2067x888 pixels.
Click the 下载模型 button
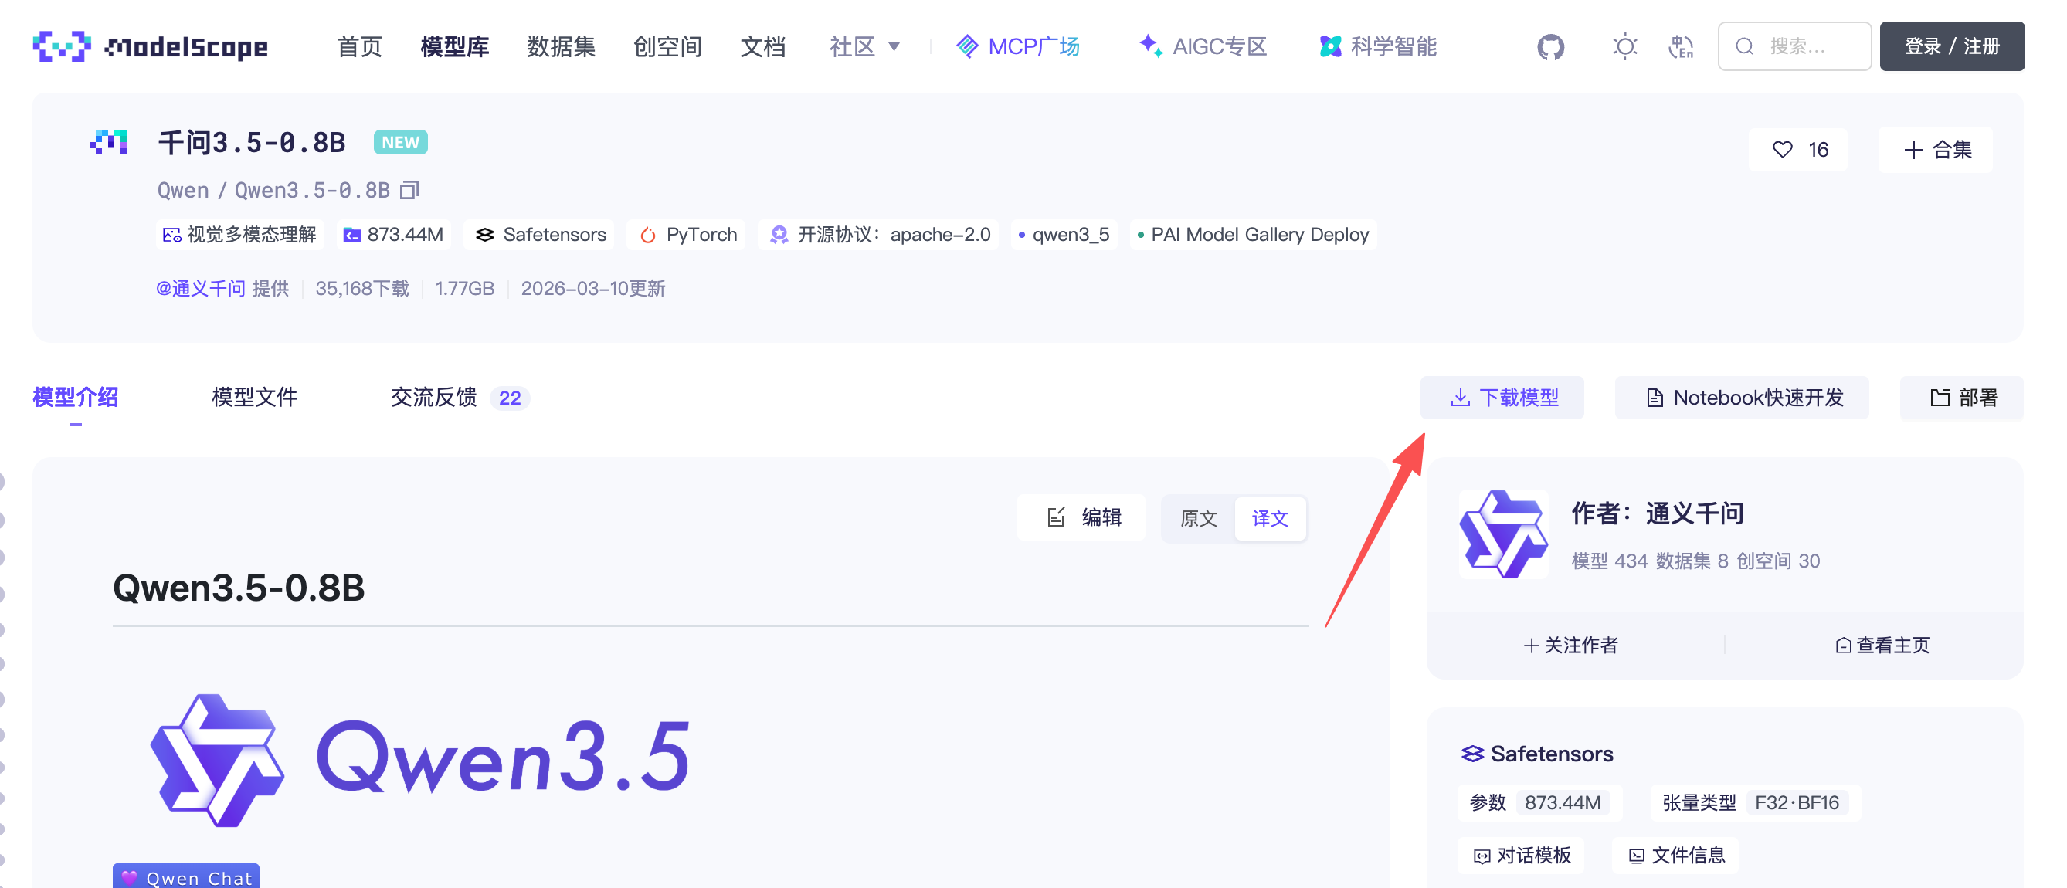(1502, 398)
